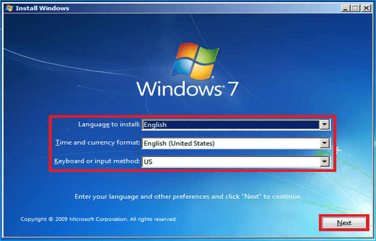The width and height of the screenshot is (376, 241).
Task: Close the Install Windows window
Action: [x=366, y=9]
